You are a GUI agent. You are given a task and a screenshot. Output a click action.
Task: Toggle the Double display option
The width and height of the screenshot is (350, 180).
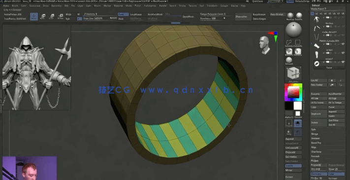tap(293, 166)
